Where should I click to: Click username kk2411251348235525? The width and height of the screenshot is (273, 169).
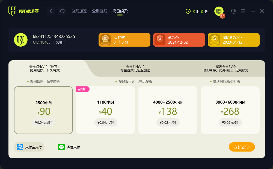point(54,36)
